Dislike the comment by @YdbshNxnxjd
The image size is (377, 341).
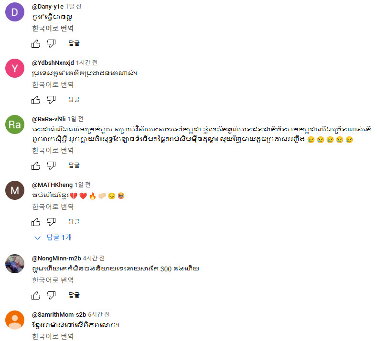pos(51,100)
